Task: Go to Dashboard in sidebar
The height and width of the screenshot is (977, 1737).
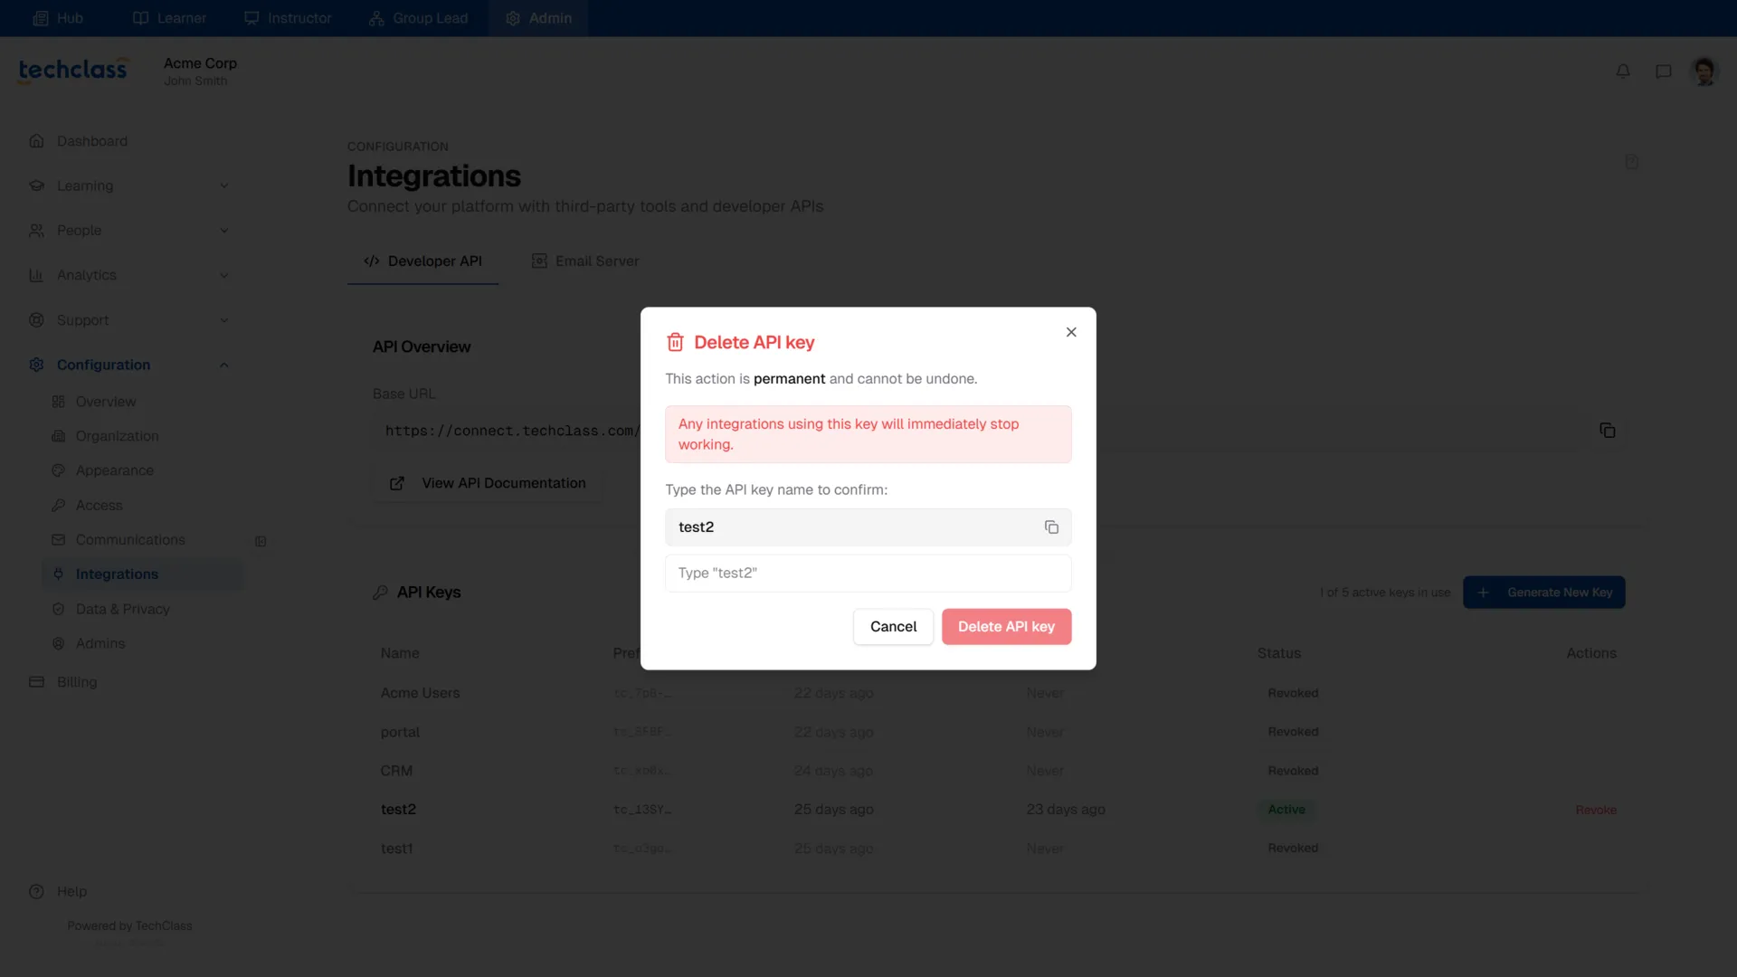Action: pyautogui.click(x=92, y=141)
